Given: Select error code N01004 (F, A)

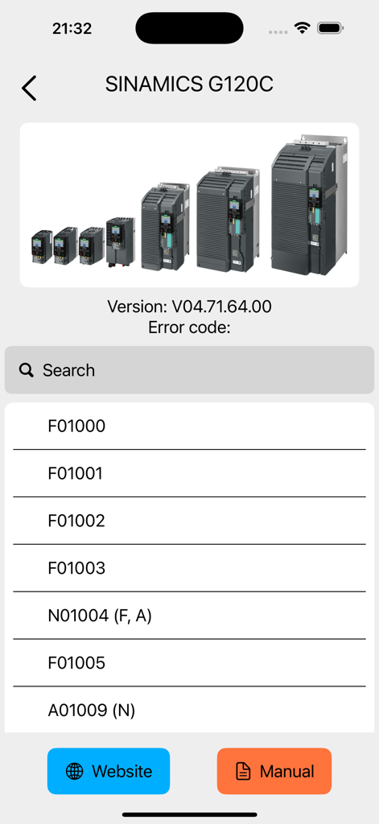Looking at the screenshot, I should pyautogui.click(x=189, y=616).
